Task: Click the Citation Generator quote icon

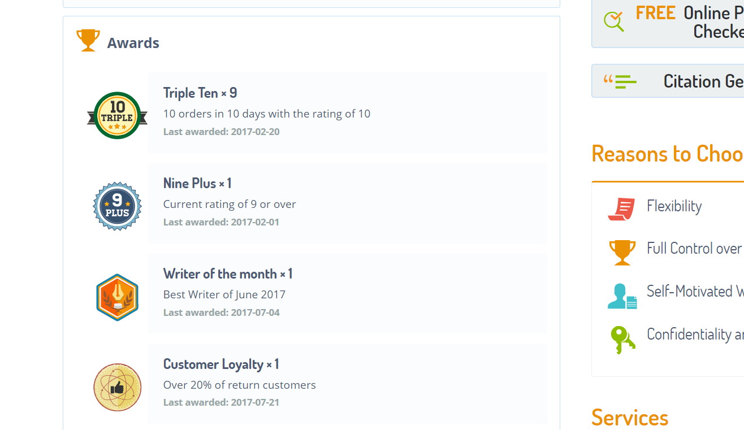Action: coord(620,81)
